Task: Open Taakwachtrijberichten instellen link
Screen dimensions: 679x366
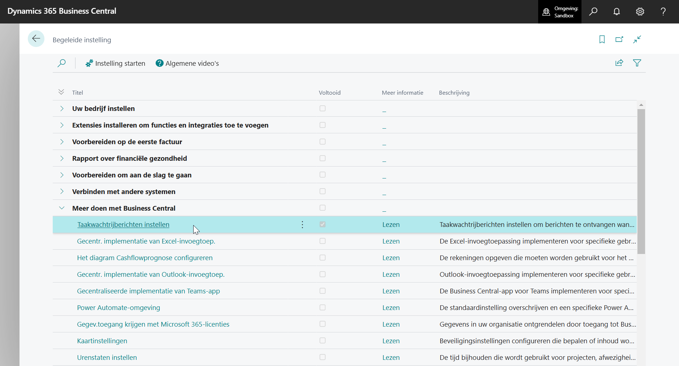Action: pos(123,225)
